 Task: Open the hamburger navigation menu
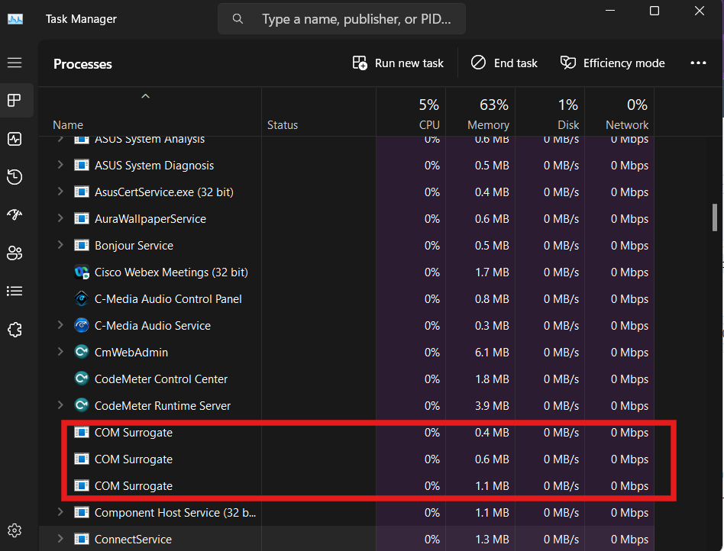15,63
